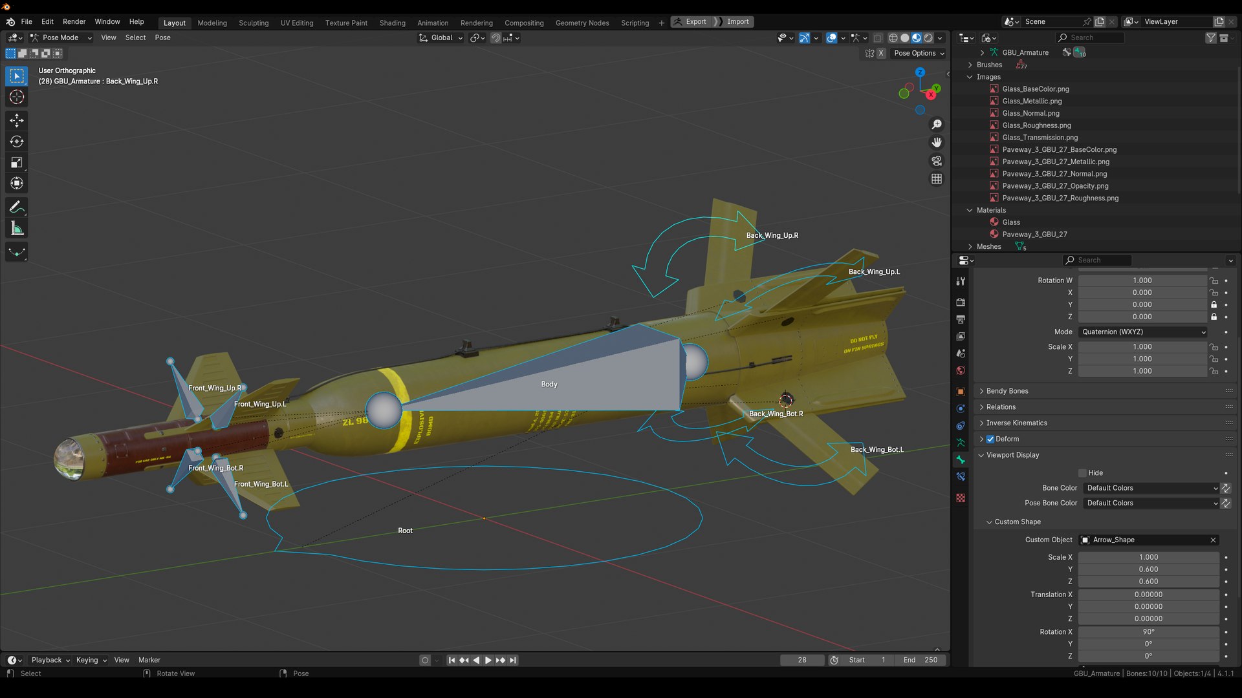The width and height of the screenshot is (1242, 698).
Task: Open the Object Constraints properties tab
Action: [x=961, y=426]
